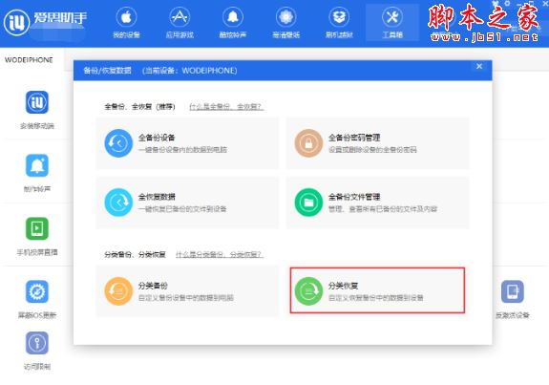Open 我的设备 (My Device) in top navigation
This screenshot has width=549, height=385.
pyautogui.click(x=126, y=22)
